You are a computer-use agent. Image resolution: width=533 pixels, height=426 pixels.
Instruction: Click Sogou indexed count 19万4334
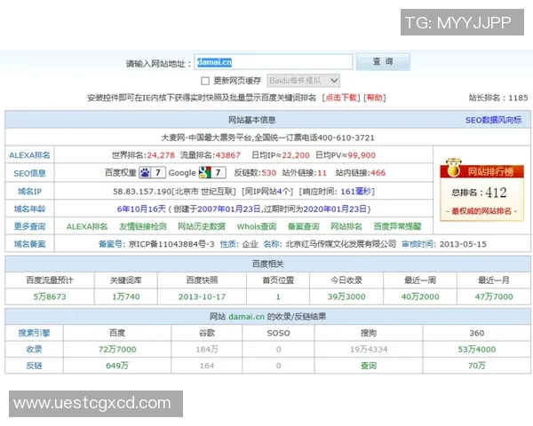(x=369, y=349)
